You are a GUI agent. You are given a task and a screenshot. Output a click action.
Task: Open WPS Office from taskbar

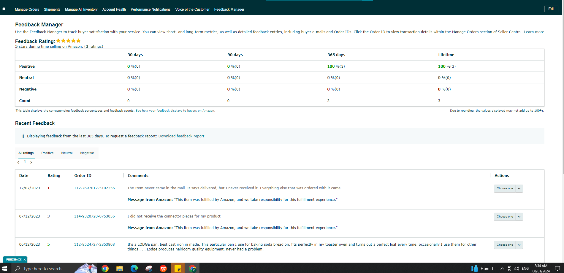click(163, 269)
